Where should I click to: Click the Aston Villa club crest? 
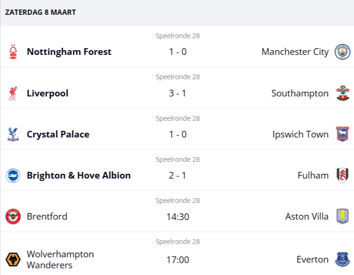click(342, 216)
